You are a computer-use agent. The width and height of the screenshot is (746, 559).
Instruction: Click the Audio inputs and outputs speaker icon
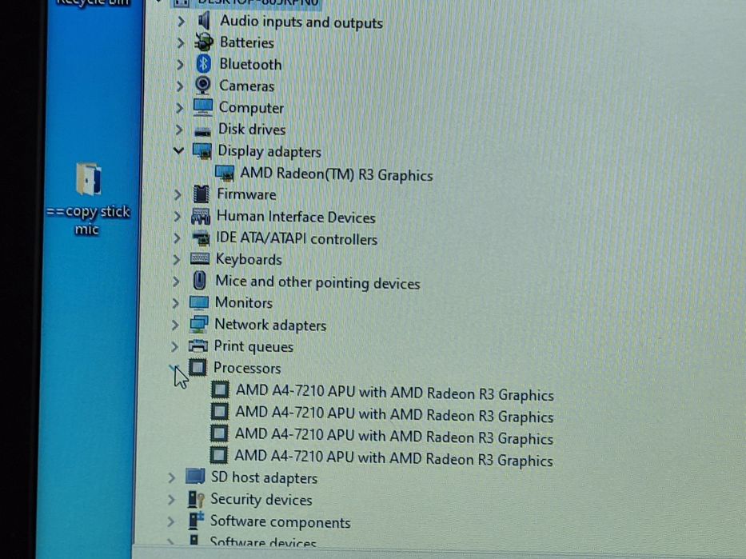(204, 21)
